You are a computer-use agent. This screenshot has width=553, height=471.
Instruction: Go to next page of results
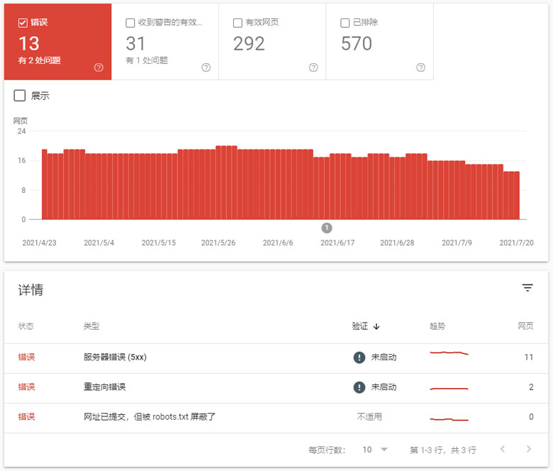click(x=528, y=450)
